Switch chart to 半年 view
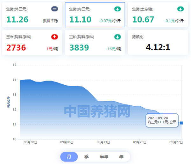 [x=104, y=157]
